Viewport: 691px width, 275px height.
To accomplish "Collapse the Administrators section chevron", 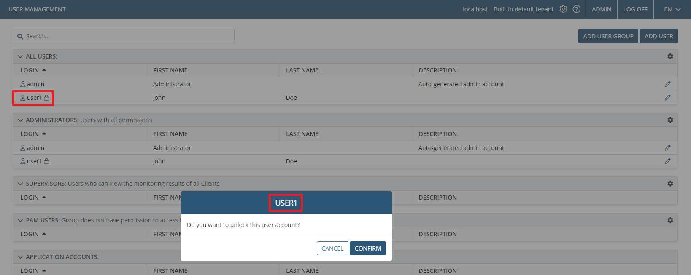I will pos(20,120).
